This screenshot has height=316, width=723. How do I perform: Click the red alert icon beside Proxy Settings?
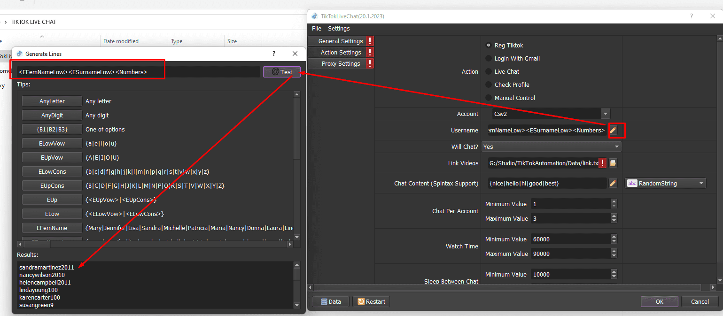[x=370, y=64]
